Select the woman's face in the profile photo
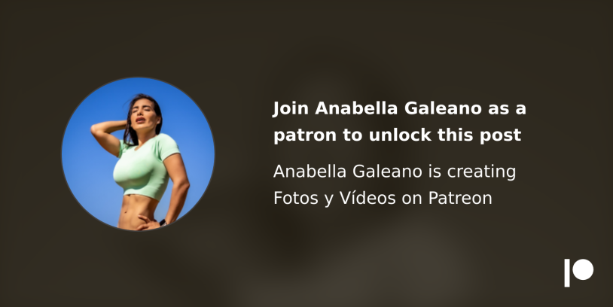The image size is (613, 307). click(x=145, y=114)
